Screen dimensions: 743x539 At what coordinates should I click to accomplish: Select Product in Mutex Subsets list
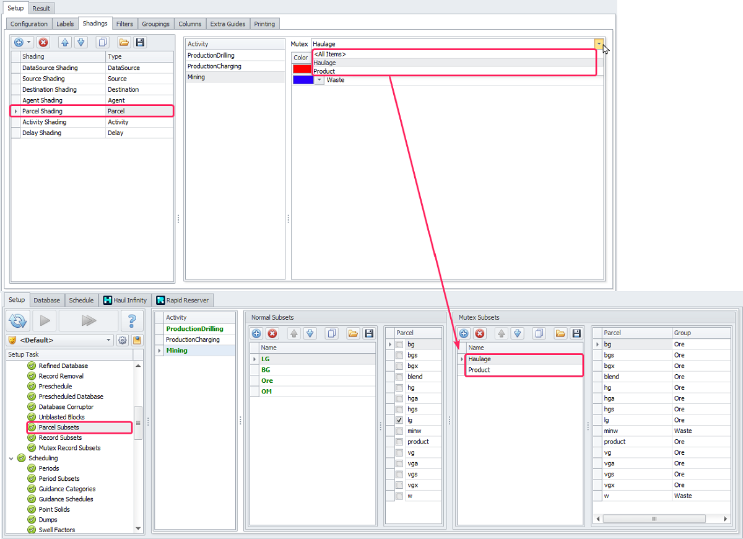pos(523,370)
